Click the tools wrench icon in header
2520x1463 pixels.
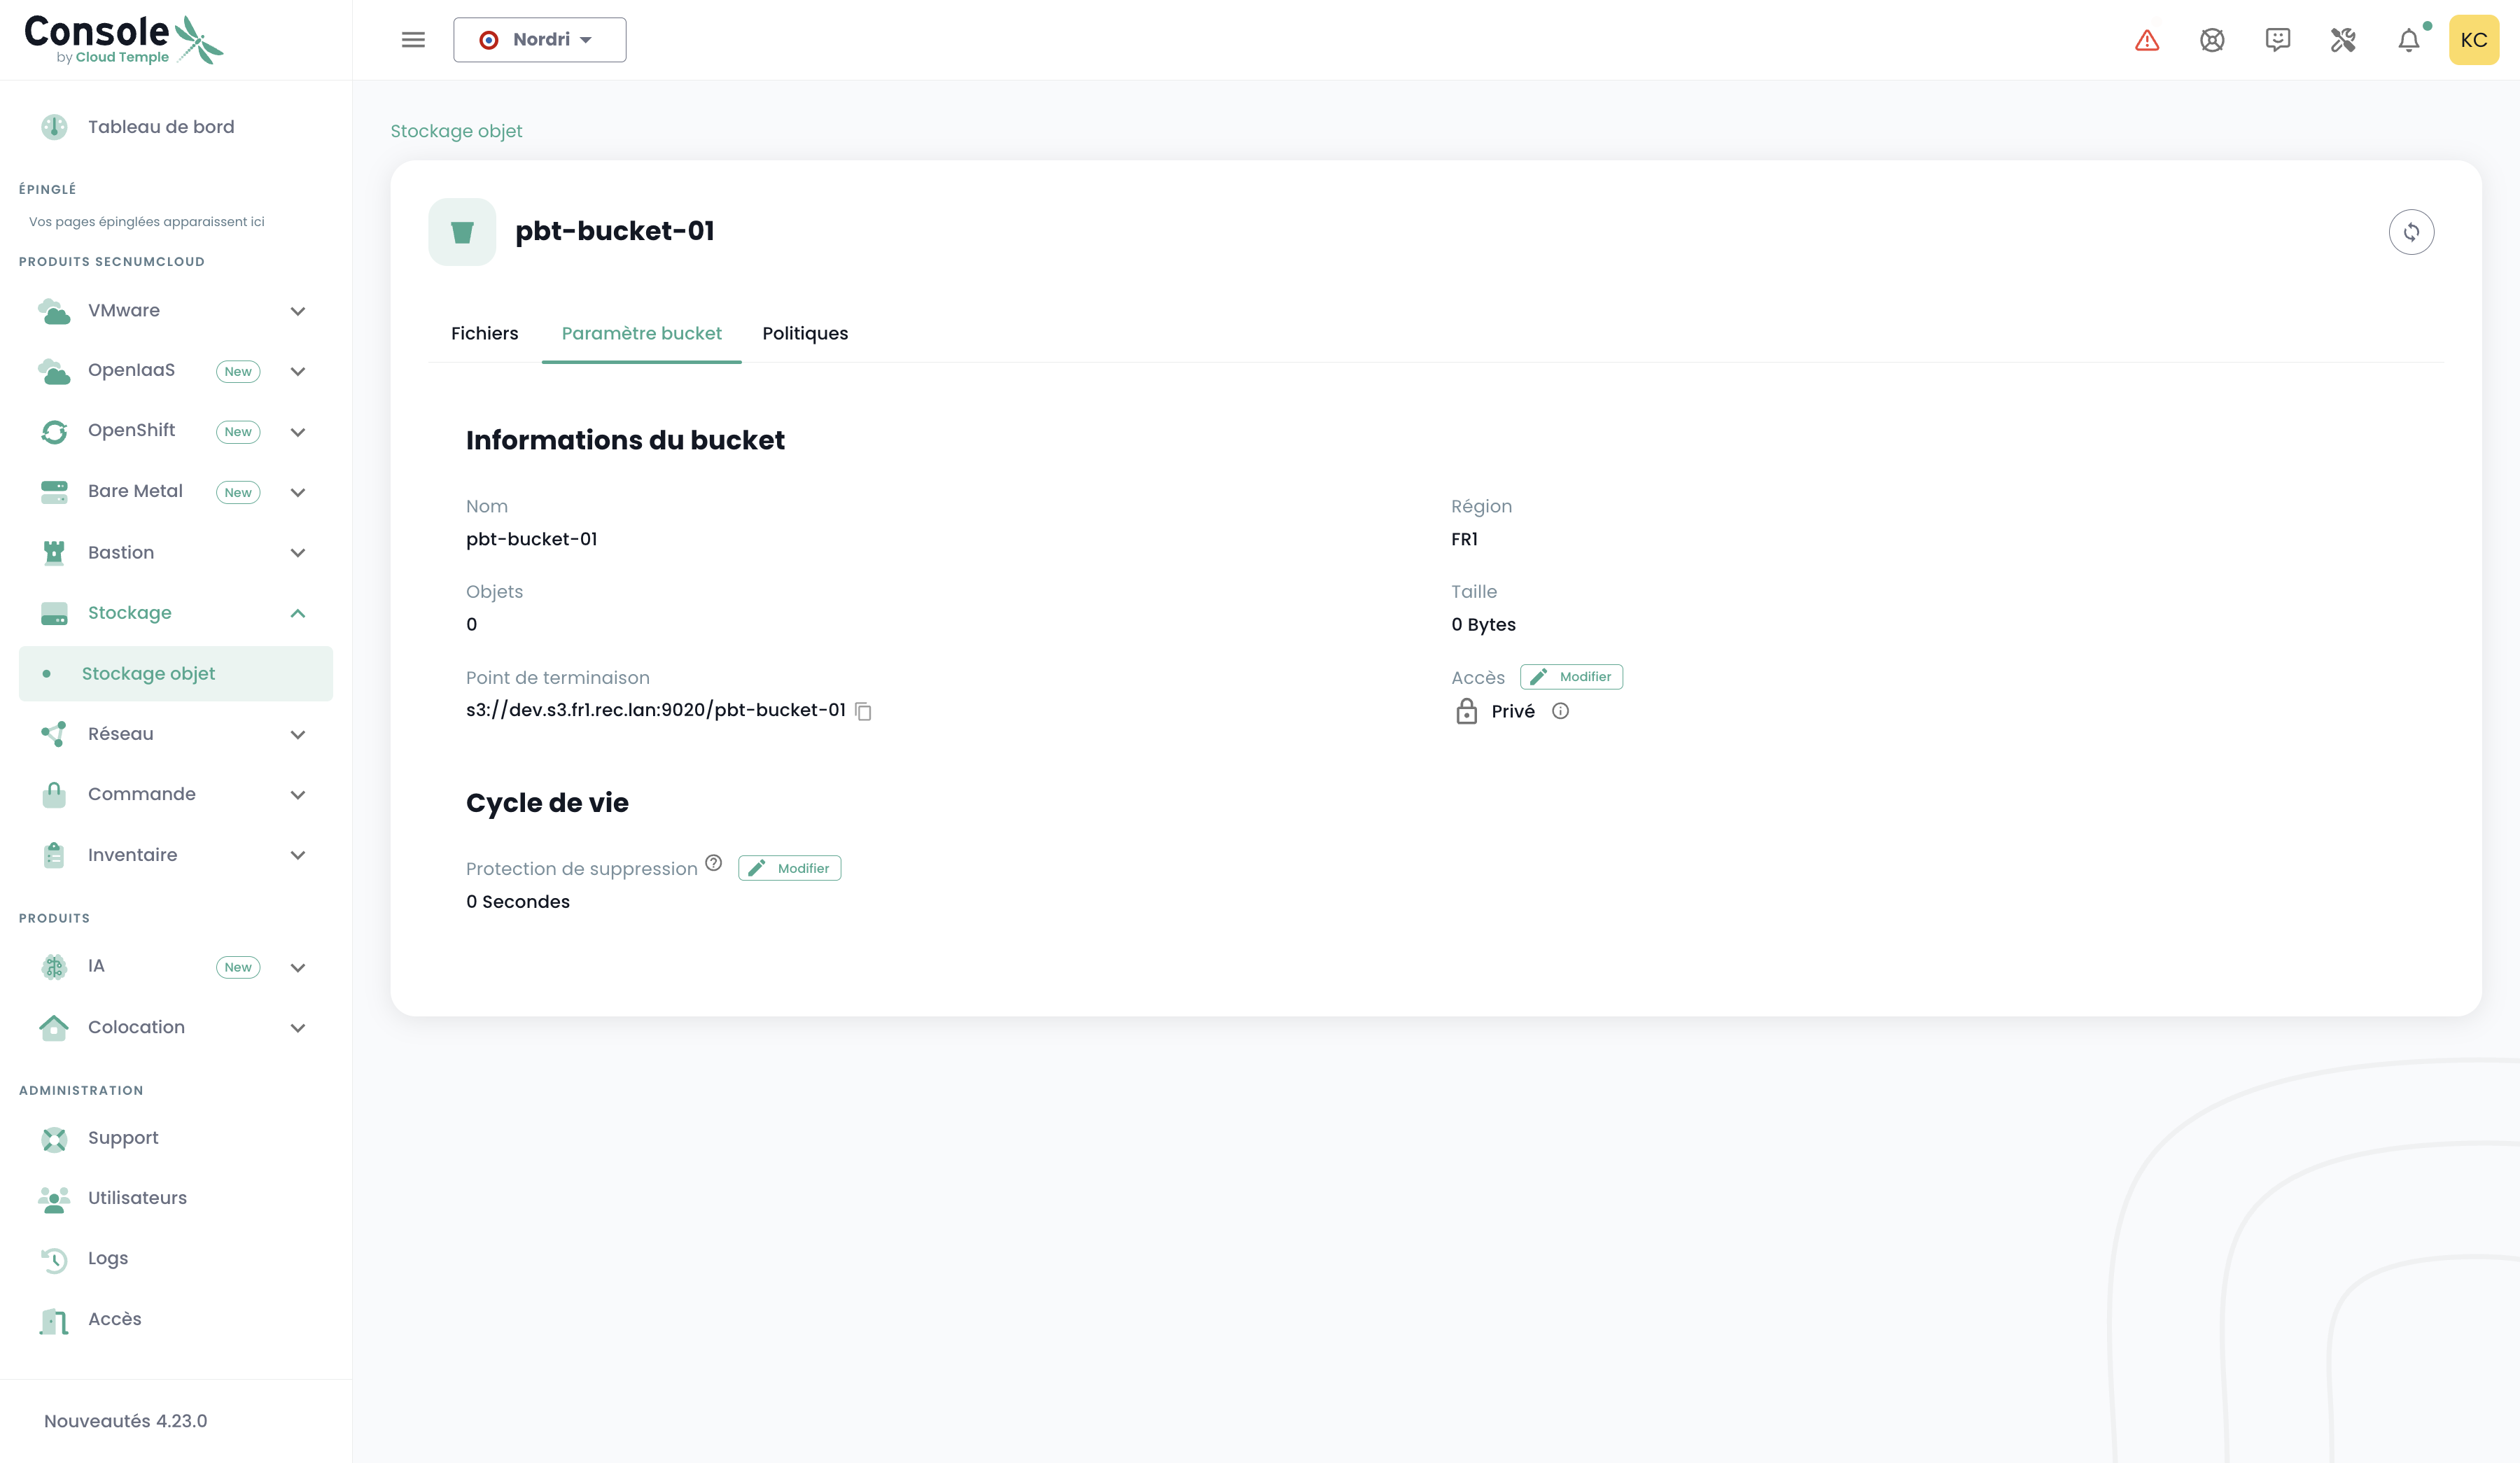coord(2343,40)
